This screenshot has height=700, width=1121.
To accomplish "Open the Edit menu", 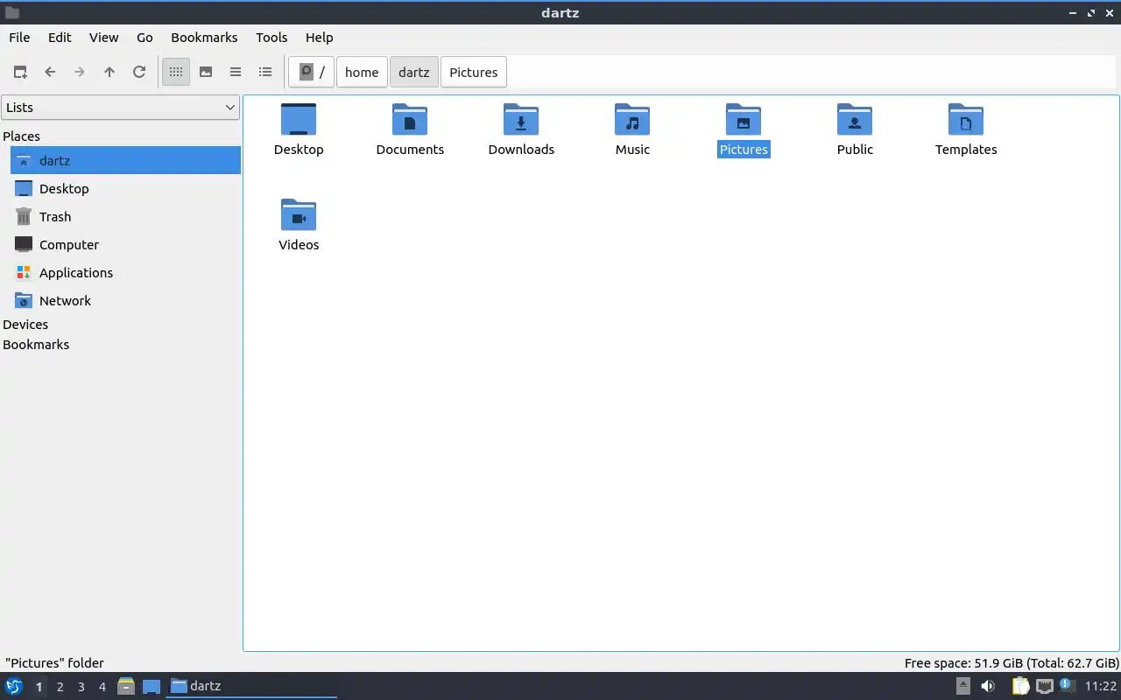I will (60, 38).
